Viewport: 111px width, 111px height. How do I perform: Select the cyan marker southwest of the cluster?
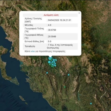(x=47, y=73)
